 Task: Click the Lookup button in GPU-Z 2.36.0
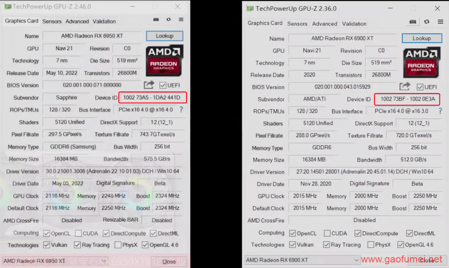tap(422, 38)
